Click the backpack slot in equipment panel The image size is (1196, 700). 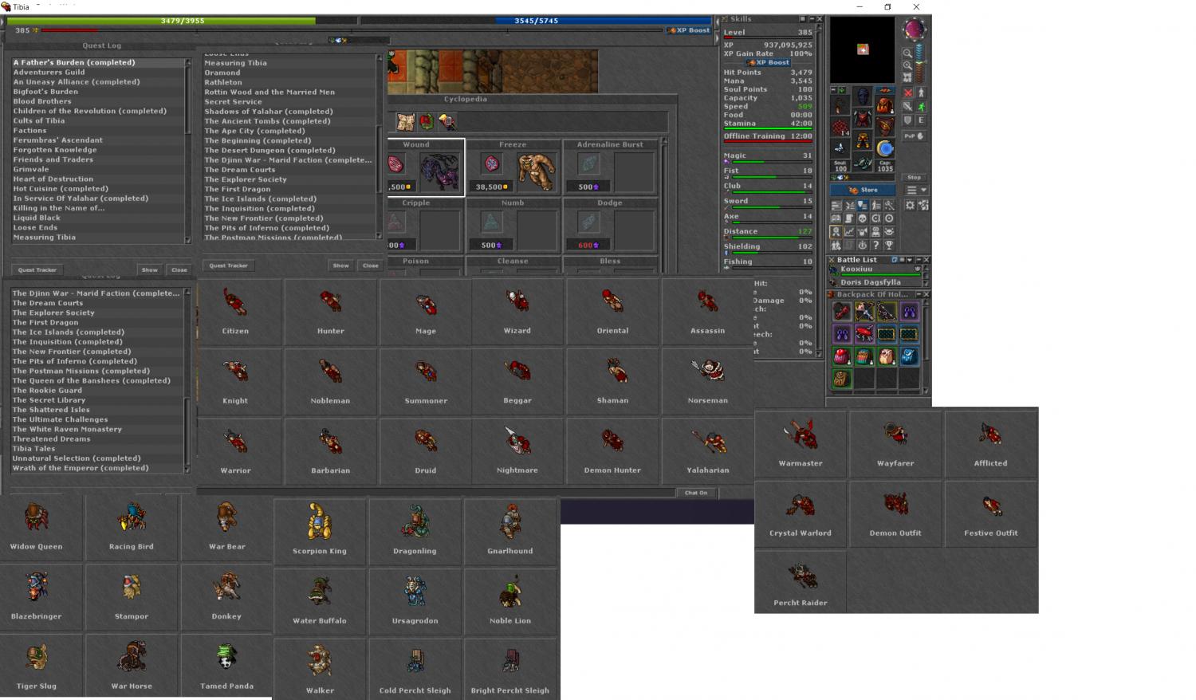tap(884, 104)
